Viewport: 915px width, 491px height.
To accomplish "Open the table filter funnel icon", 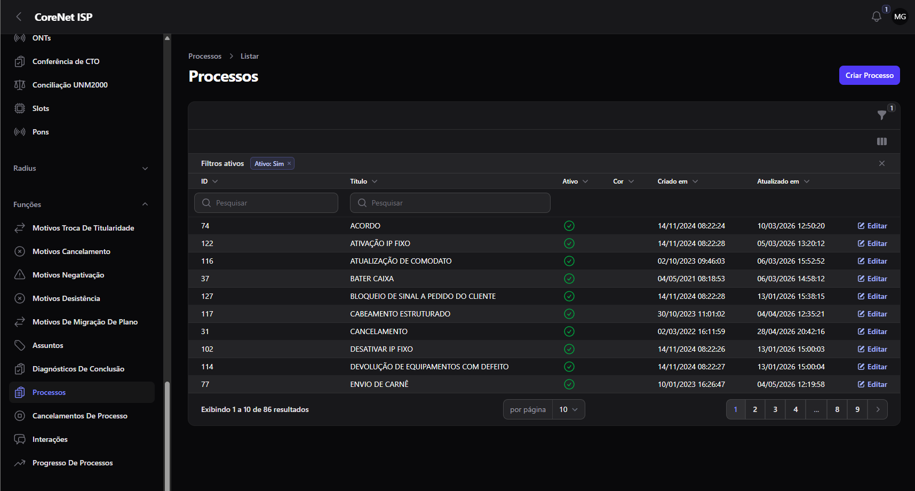I will click(882, 115).
